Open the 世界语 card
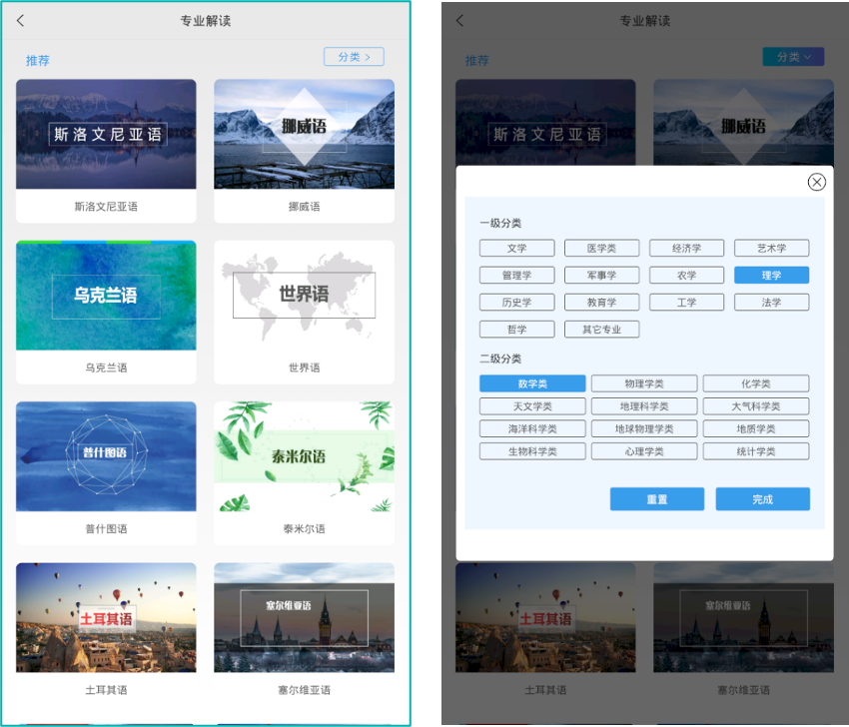 pyautogui.click(x=305, y=312)
